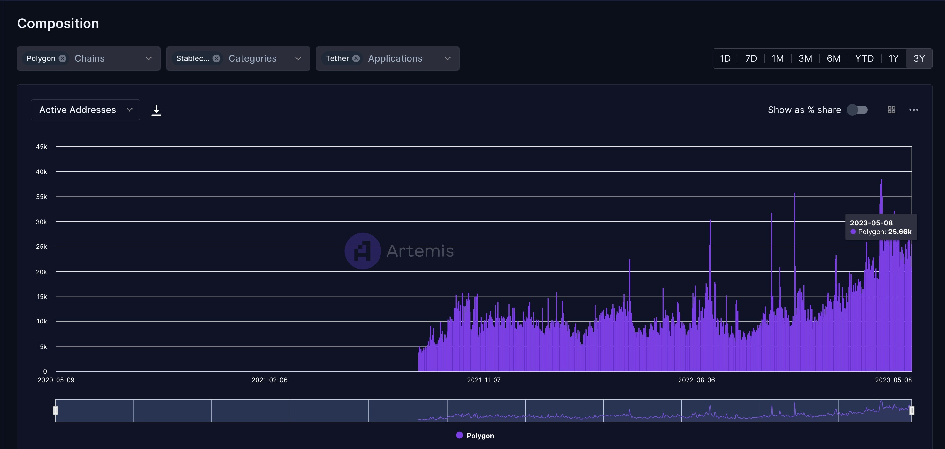Screen dimensions: 945x449
Task: Remove the Polygon chain filter chip
Action: [63, 58]
